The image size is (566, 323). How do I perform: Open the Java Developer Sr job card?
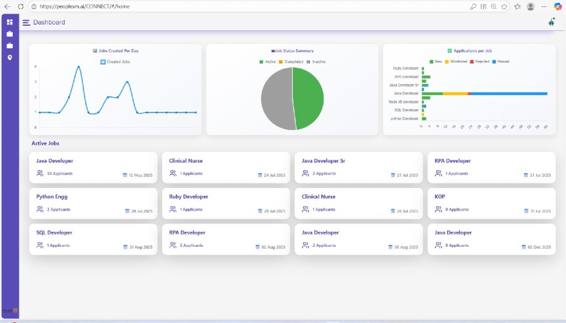click(358, 167)
